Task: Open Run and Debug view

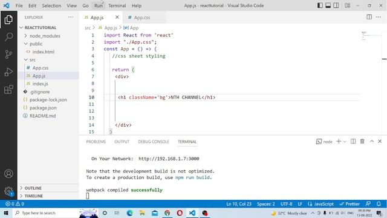Action: point(8,72)
